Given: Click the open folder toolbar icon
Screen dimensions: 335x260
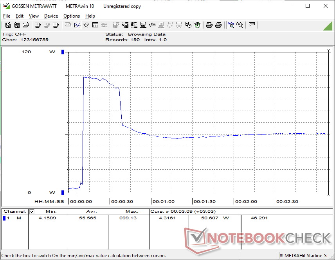Looking at the screenshot, I should [26, 25].
